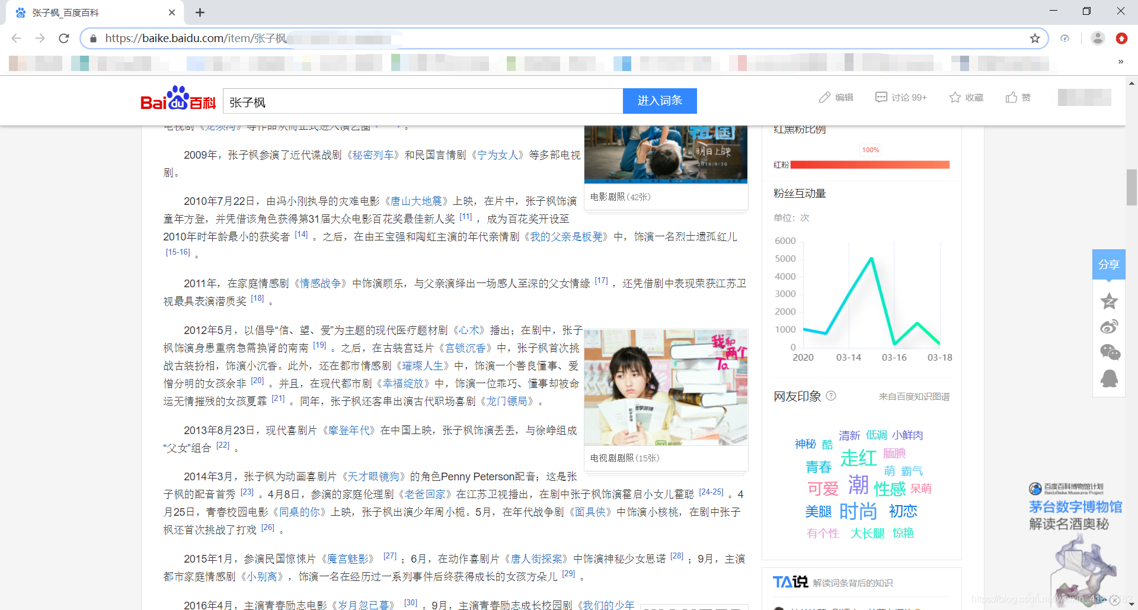The height and width of the screenshot is (610, 1138).
Task: Click the 红粉 ratio bar at 100%
Action: (870, 165)
